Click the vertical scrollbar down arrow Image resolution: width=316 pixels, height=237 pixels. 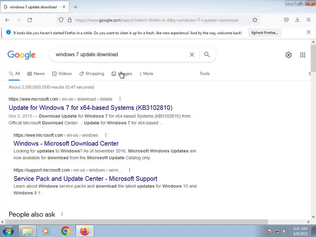click(313, 217)
